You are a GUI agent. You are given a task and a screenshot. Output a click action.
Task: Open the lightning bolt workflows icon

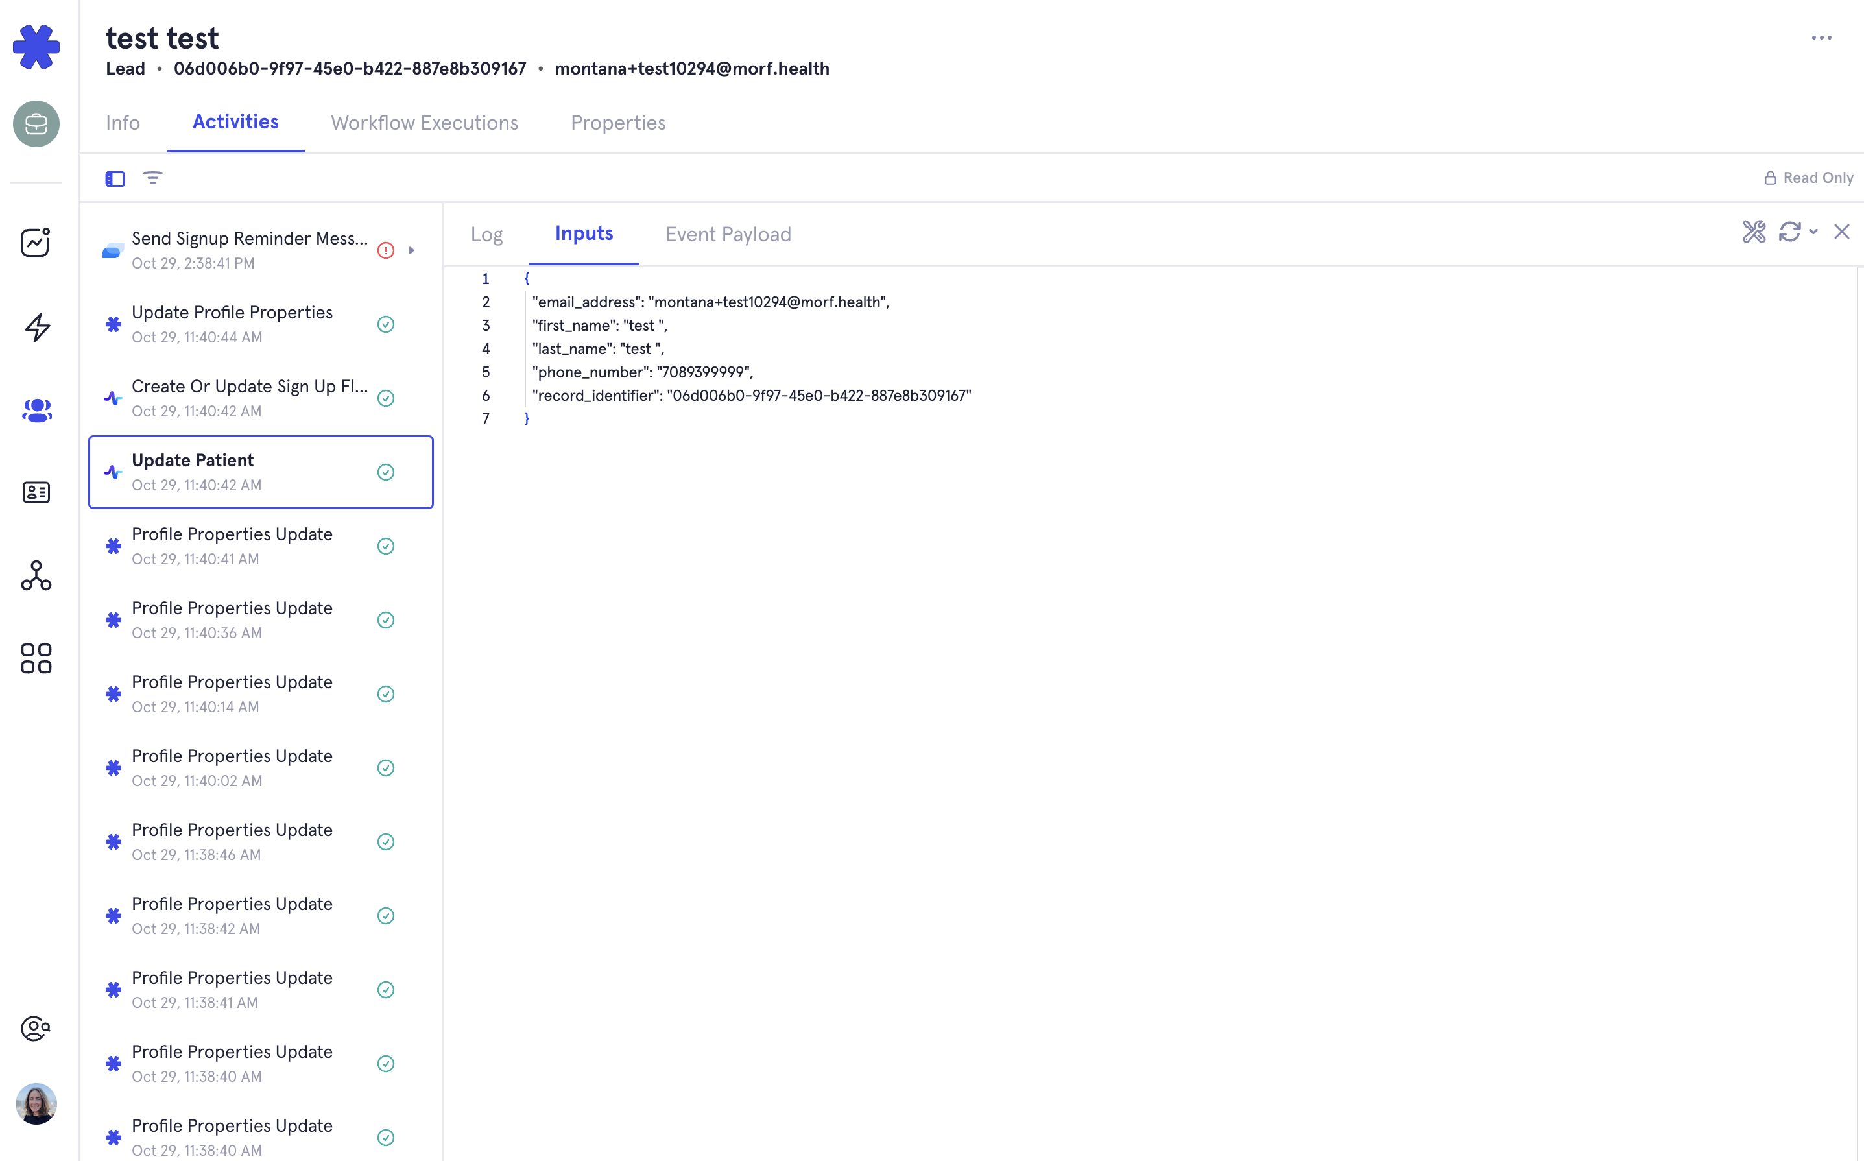coord(36,327)
